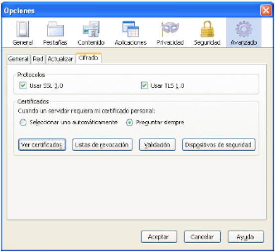This screenshot has height=252, width=275.
Task: Switch to the General sub-tab
Action: 18,59
